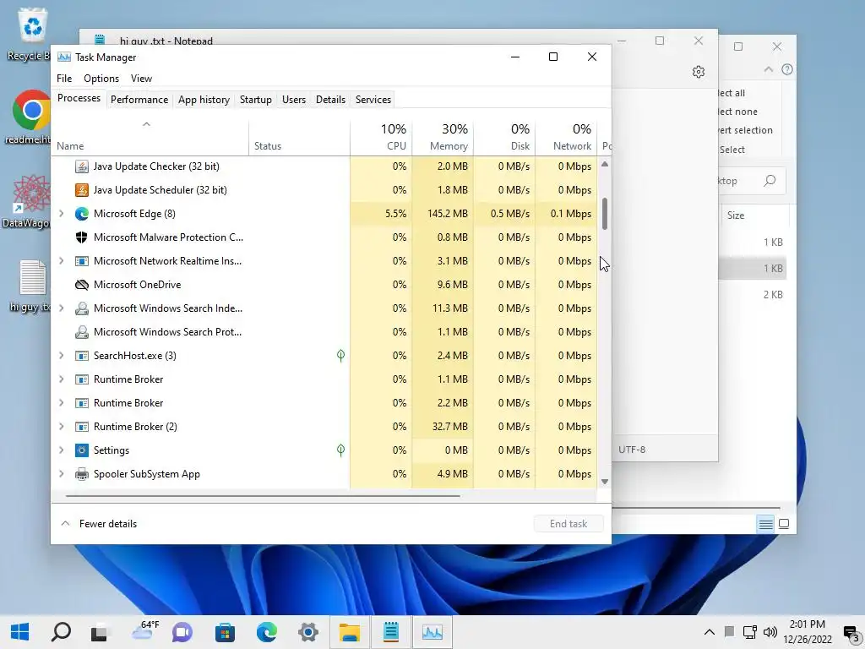Image resolution: width=865 pixels, height=649 pixels.
Task: Click the Microsoft OneDrive cloud icon
Action: coord(82,285)
